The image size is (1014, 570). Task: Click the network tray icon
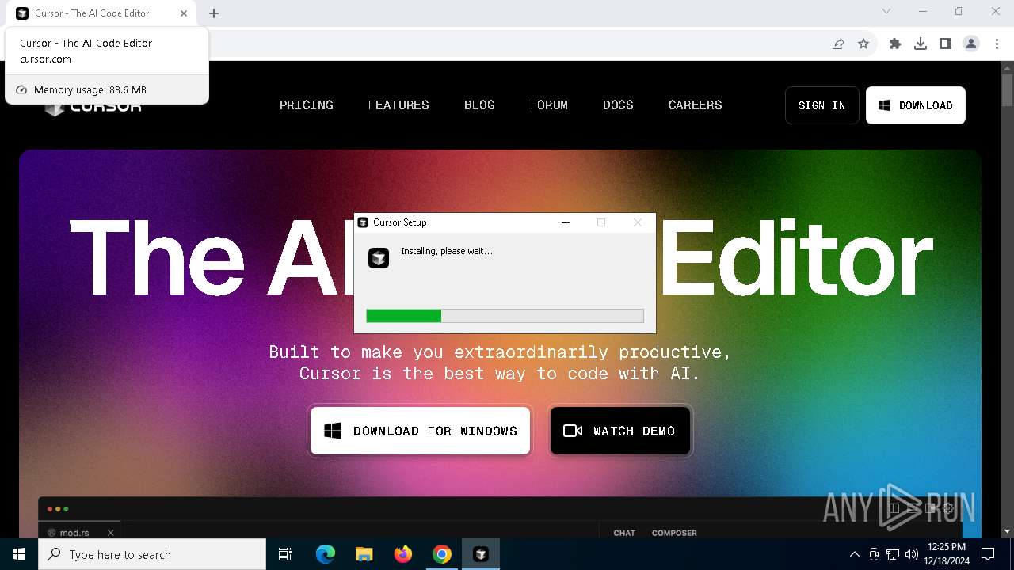pyautogui.click(x=893, y=554)
